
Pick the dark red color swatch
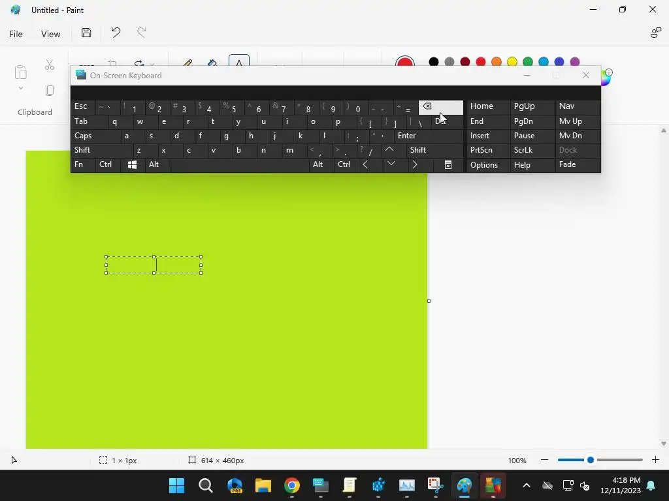[465, 62]
